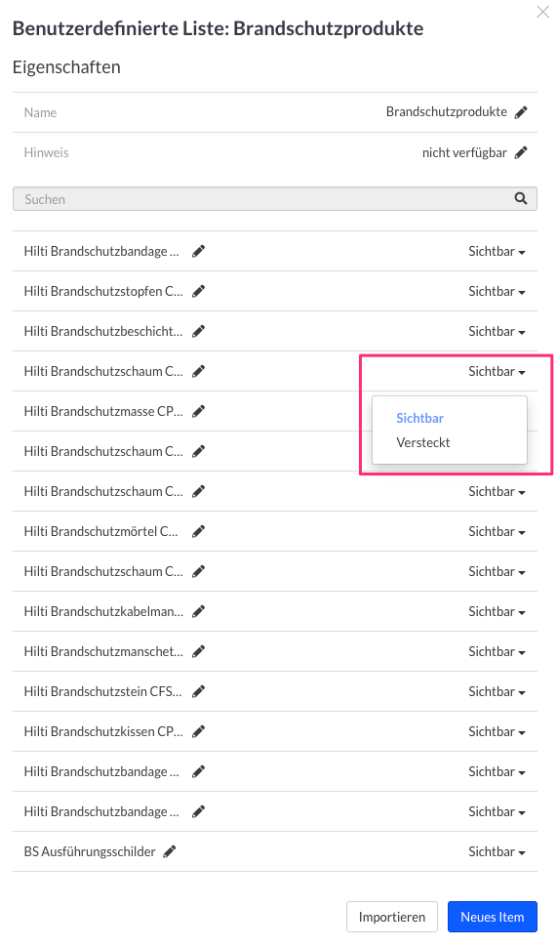Screen dimensions: 557x947
Task: Select the 'Hilti Brandschutzmörtel C...' item text
Action: (x=100, y=531)
